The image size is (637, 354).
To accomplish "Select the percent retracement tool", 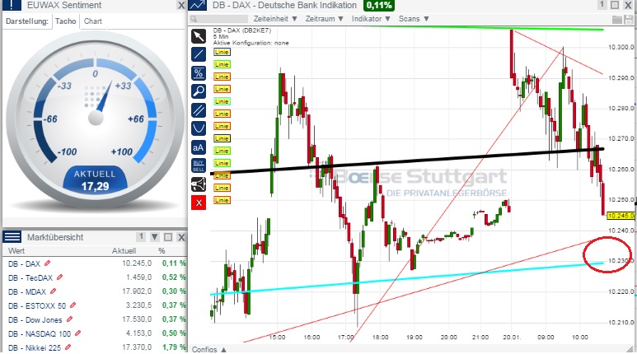I will pos(199,73).
